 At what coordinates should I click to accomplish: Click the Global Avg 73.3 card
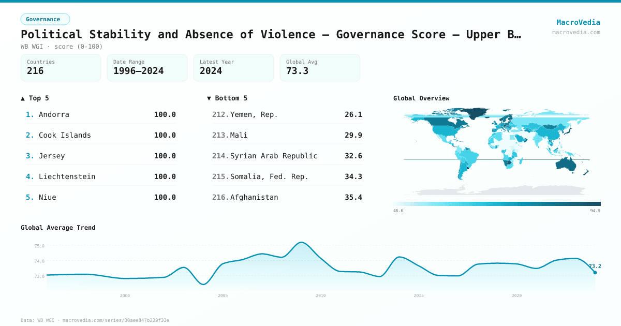(x=320, y=68)
